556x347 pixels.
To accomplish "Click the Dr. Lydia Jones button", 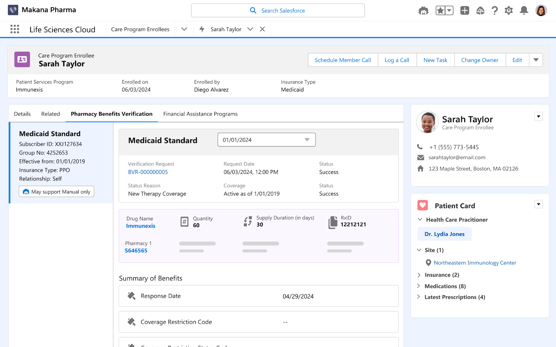I will coord(444,234).
